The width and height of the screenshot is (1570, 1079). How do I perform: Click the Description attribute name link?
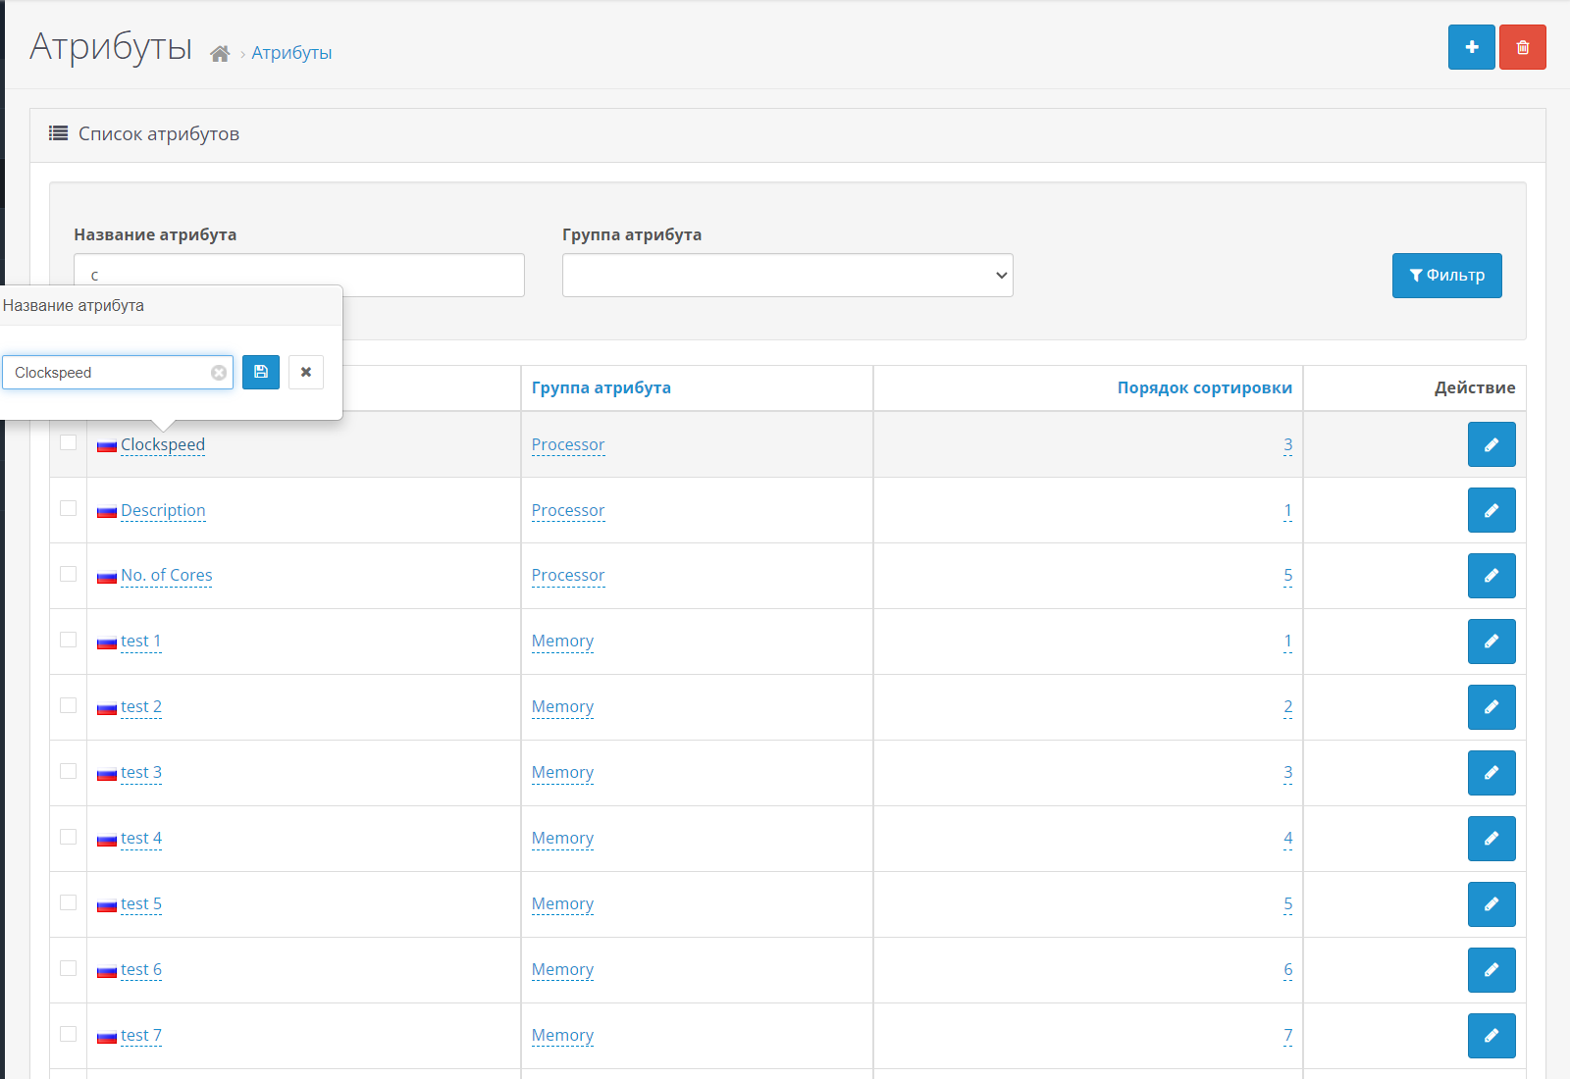[x=163, y=510]
